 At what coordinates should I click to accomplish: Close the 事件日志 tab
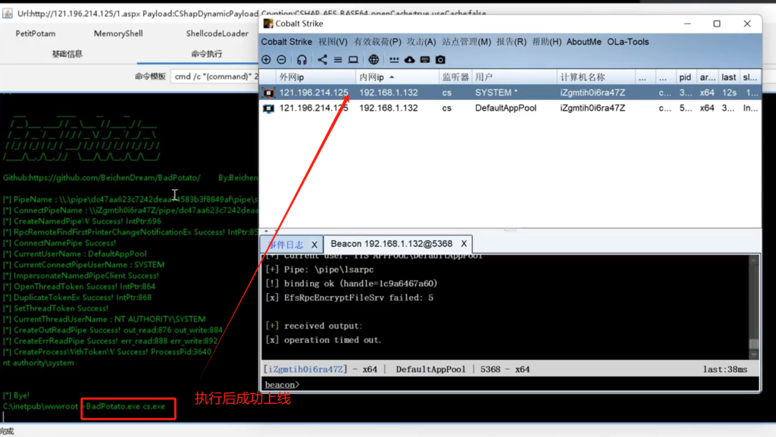pos(314,245)
